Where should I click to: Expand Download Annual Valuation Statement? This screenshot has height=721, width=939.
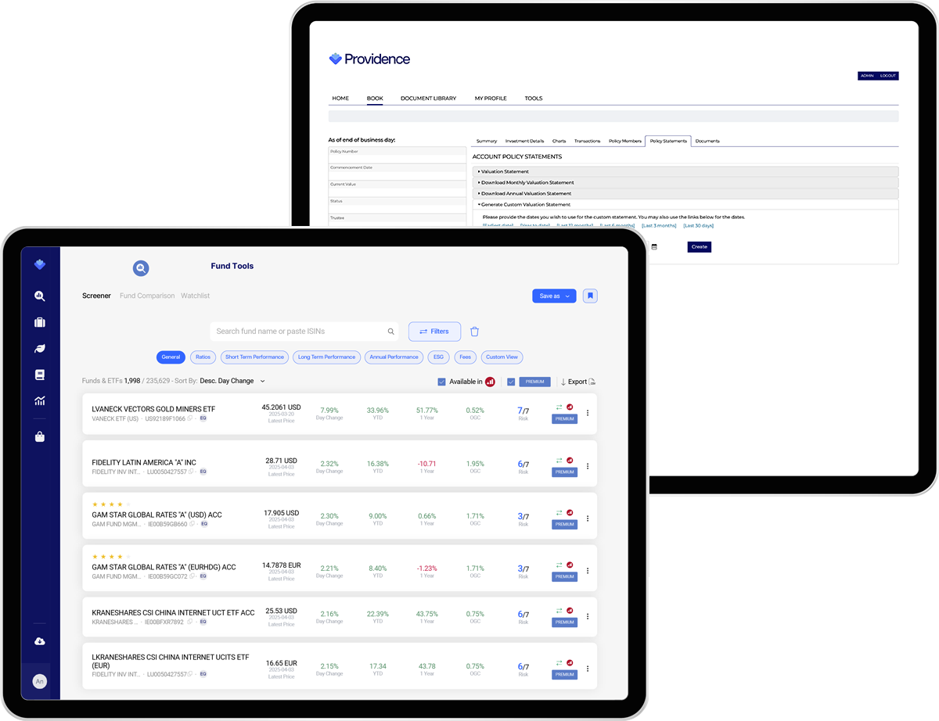[685, 193]
